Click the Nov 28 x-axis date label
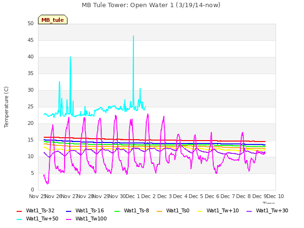 85,197
